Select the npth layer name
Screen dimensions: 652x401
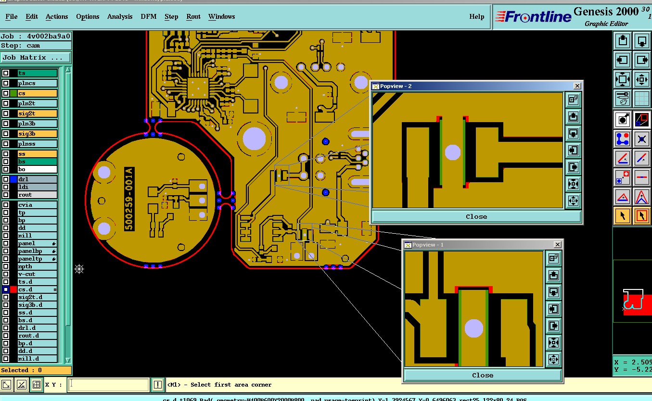coord(38,266)
